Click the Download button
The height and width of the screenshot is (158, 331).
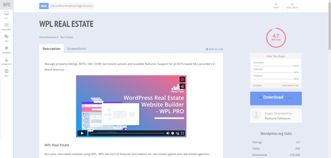click(276, 98)
